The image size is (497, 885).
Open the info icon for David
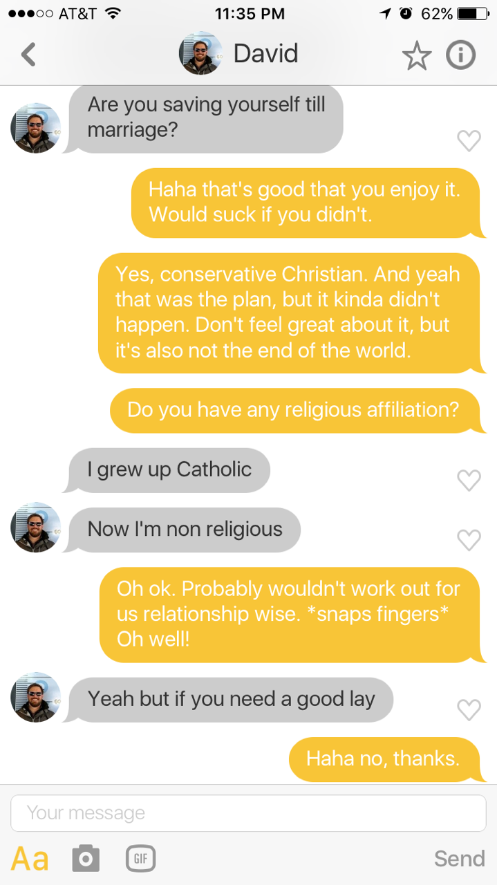(x=460, y=55)
